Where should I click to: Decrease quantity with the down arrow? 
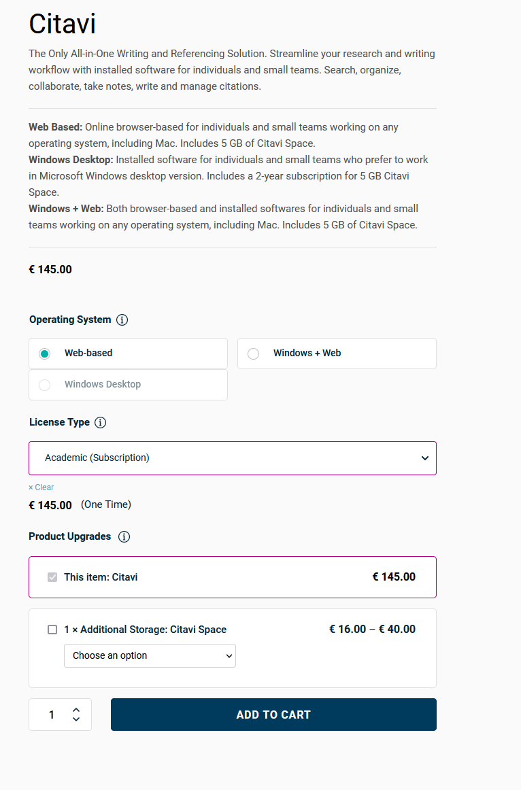click(x=76, y=719)
